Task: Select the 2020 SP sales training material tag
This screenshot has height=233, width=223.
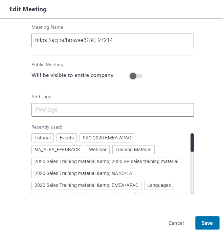Action: click(x=106, y=161)
